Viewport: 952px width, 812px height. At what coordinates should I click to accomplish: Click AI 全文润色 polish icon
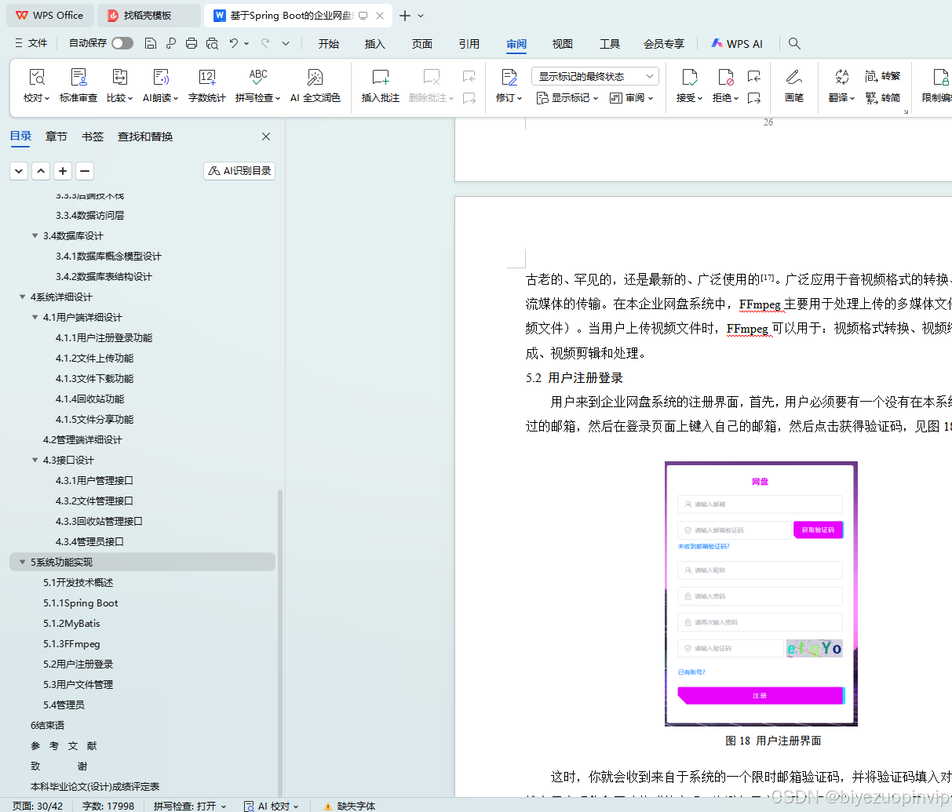tap(315, 77)
